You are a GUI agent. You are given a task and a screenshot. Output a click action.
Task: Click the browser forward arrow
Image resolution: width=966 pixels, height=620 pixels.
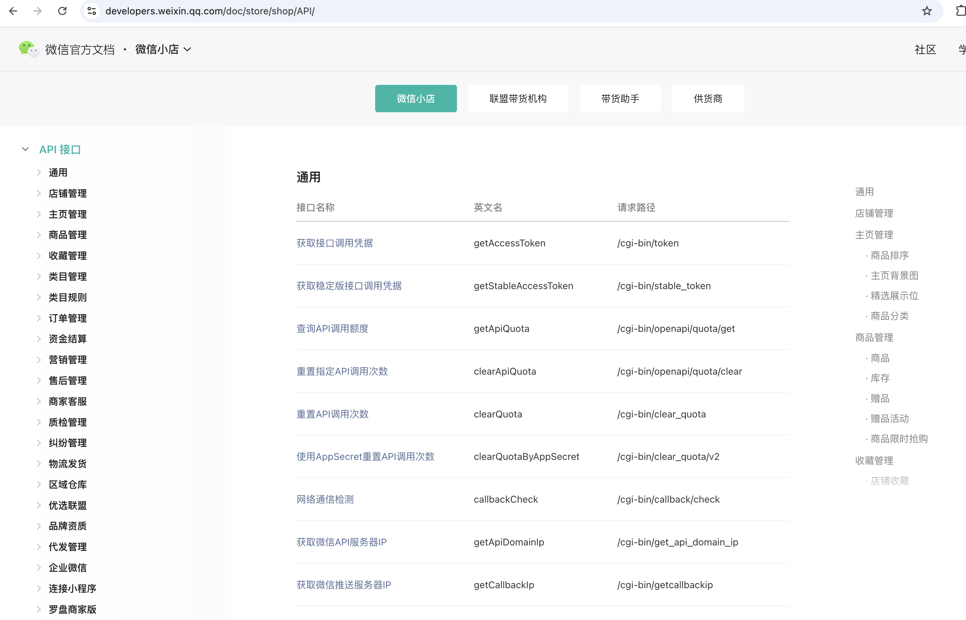tap(37, 11)
